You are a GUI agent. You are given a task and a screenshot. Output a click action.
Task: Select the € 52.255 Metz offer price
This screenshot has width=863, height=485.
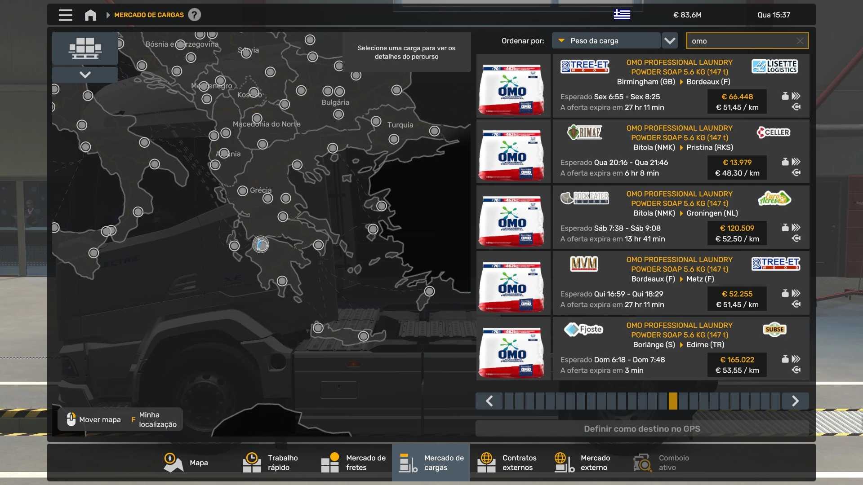click(x=737, y=294)
